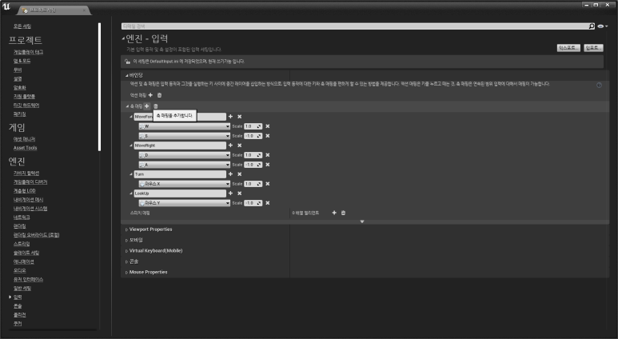Remove the 마우스 X binding
The height and width of the screenshot is (339, 618).
point(268,184)
